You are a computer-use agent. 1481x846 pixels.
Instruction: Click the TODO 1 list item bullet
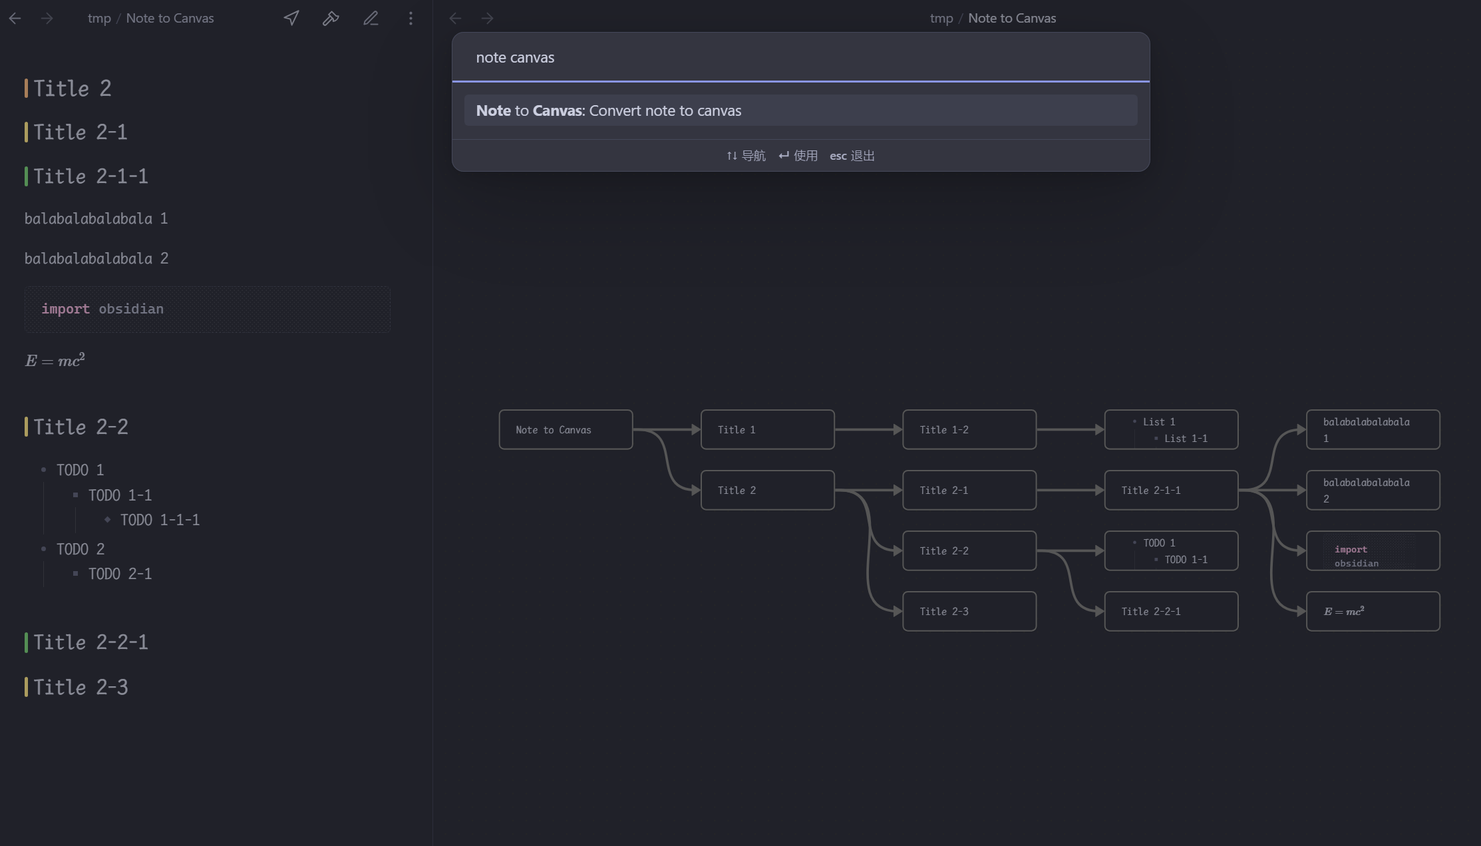44,470
